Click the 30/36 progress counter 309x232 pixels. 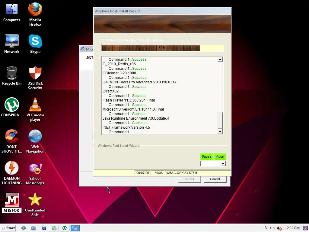(x=158, y=173)
